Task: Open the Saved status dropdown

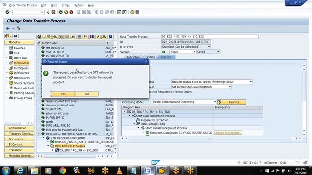Action: [x=218, y=52]
